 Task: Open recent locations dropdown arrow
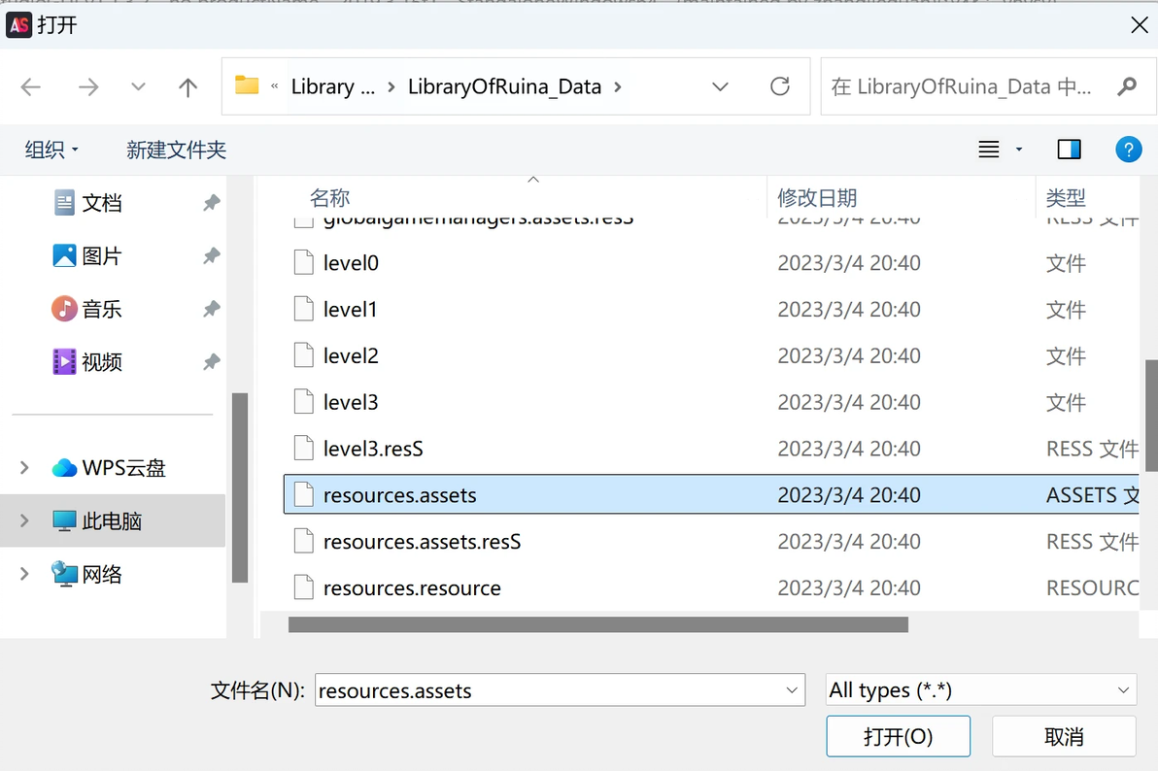pyautogui.click(x=138, y=87)
